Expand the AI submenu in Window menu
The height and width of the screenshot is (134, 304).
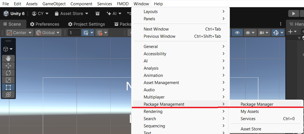[181, 61]
